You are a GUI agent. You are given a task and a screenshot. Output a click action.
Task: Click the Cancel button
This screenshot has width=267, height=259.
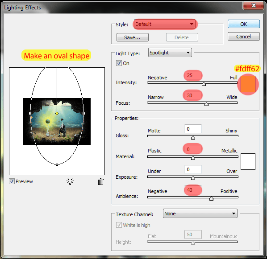pos(244,37)
